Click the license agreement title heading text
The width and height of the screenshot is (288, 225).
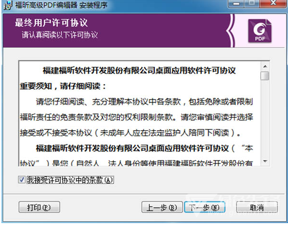click(x=139, y=70)
